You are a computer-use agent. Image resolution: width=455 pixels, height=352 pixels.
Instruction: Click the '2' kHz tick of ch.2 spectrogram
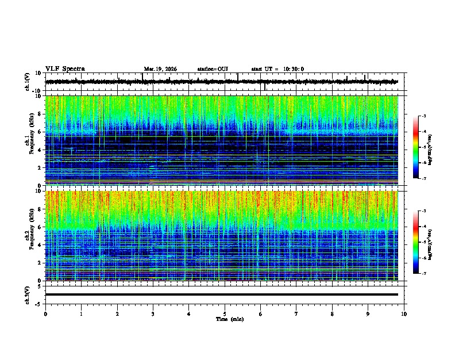click(x=40, y=263)
